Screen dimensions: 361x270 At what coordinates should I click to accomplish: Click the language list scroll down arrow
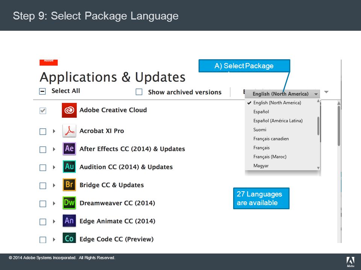point(318,168)
